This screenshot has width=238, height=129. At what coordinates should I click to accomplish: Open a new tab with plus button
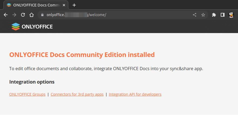[74, 5]
